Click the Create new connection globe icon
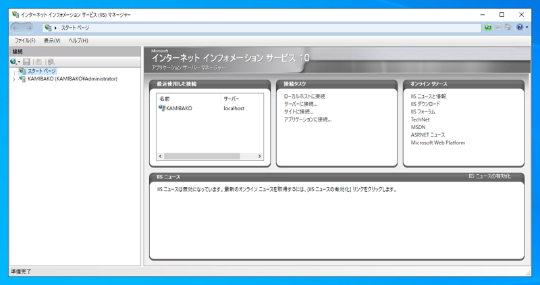Screen dimensions: 540x285 click(13, 61)
